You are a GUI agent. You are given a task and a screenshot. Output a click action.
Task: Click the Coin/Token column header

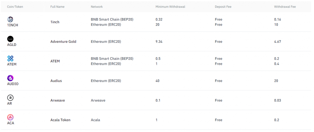coord(14,7)
